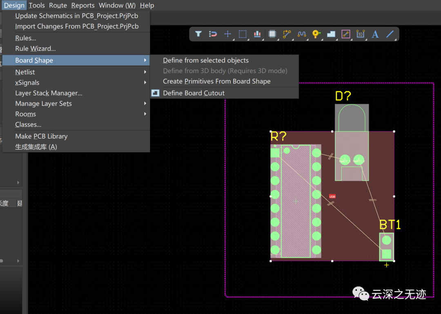Choose the dashed rectangle selection tool
This screenshot has height=314, width=441.
pos(243,34)
